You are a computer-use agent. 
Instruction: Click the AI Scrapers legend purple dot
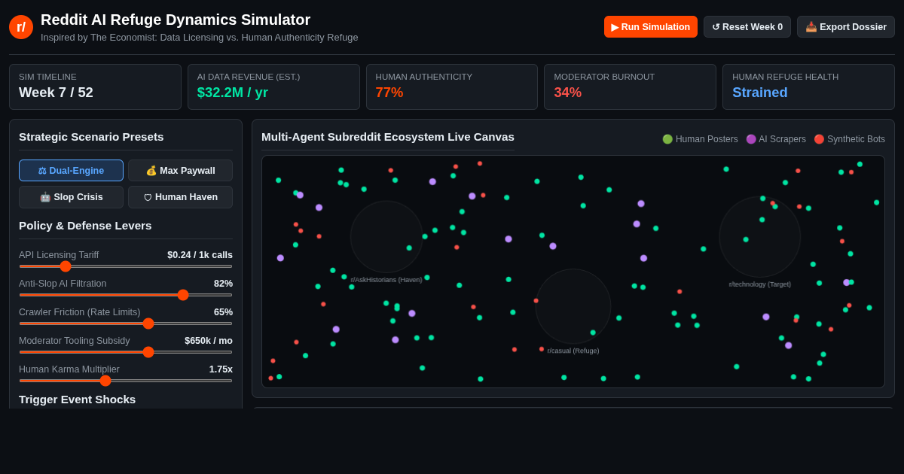pos(751,139)
